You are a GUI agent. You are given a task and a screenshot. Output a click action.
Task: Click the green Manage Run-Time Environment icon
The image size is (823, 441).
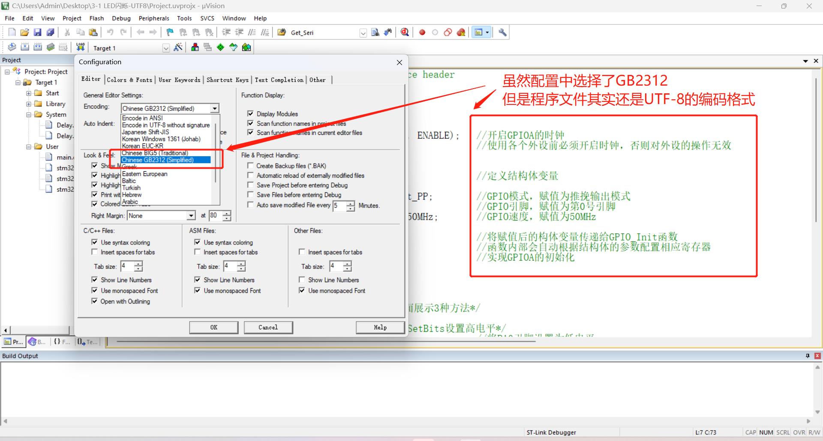pos(220,47)
